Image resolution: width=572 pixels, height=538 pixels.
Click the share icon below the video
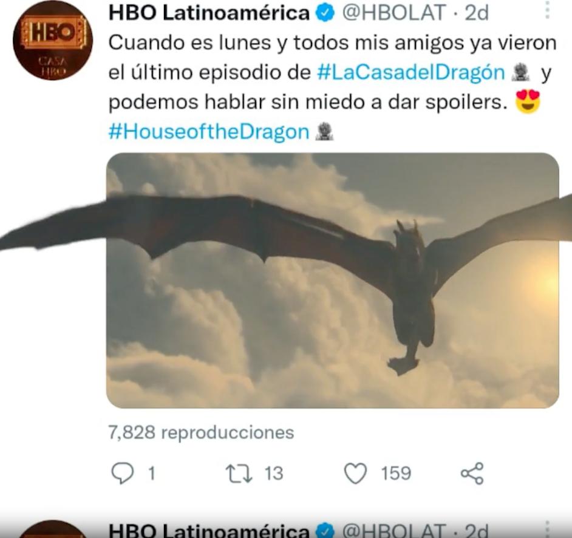(x=472, y=473)
